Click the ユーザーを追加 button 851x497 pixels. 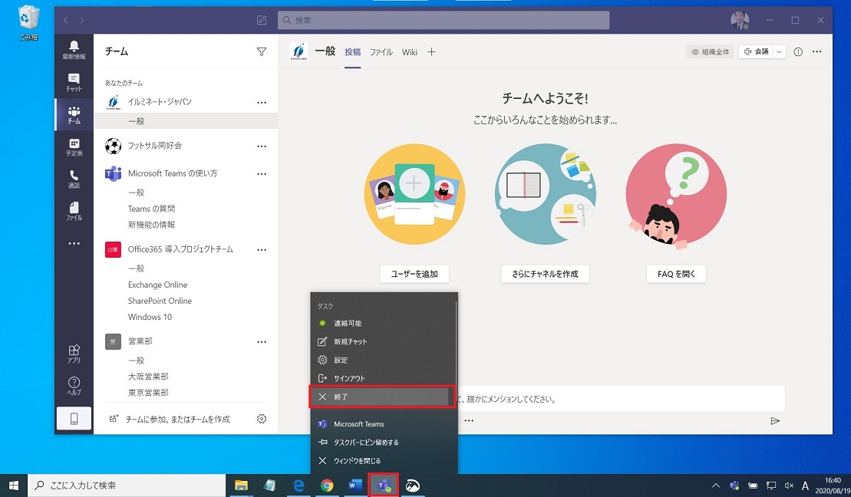414,274
